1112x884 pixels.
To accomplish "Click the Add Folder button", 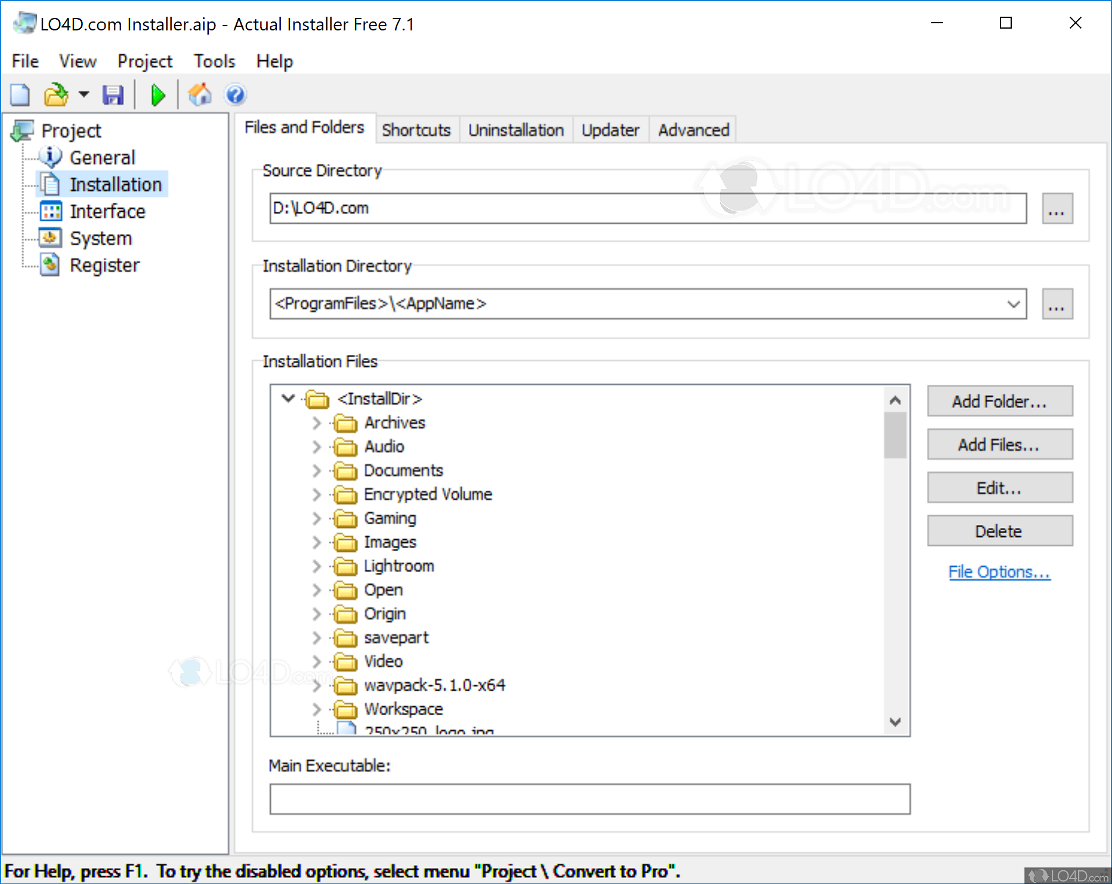I will pos(999,401).
